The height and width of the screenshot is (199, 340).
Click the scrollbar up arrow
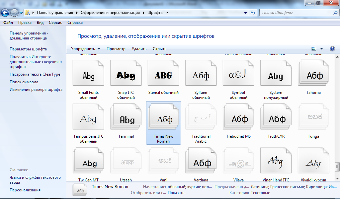[x=337, y=57]
